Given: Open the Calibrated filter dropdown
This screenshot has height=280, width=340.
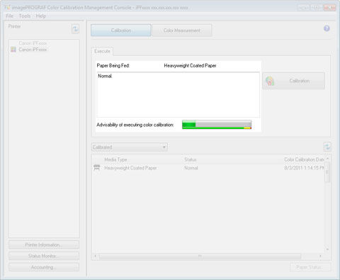Looking at the screenshot, I should [x=130, y=147].
